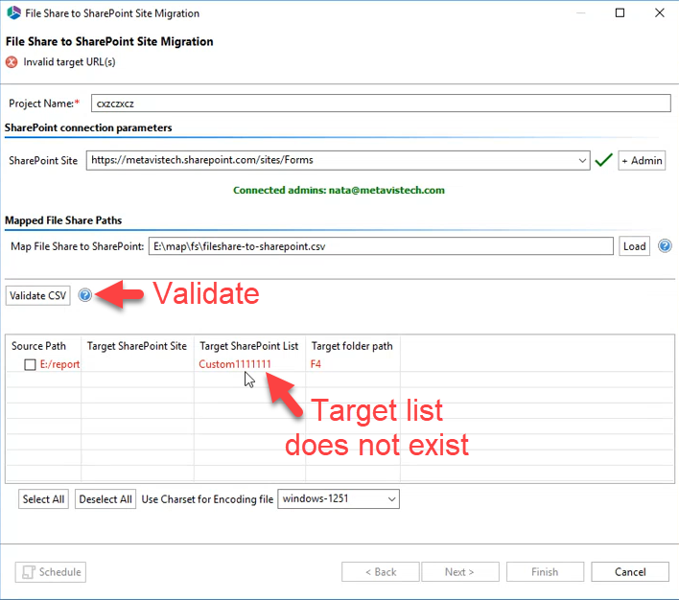
Task: Select the Target SharePoint Site column header
Action: (137, 346)
